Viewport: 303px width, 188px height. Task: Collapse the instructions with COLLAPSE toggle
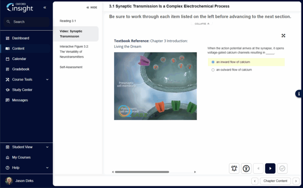[x=201, y=23]
